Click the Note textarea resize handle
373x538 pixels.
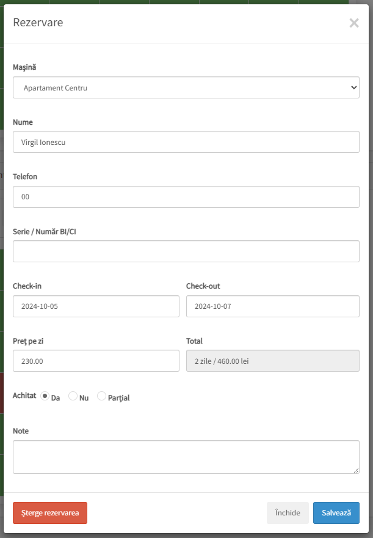(357, 470)
